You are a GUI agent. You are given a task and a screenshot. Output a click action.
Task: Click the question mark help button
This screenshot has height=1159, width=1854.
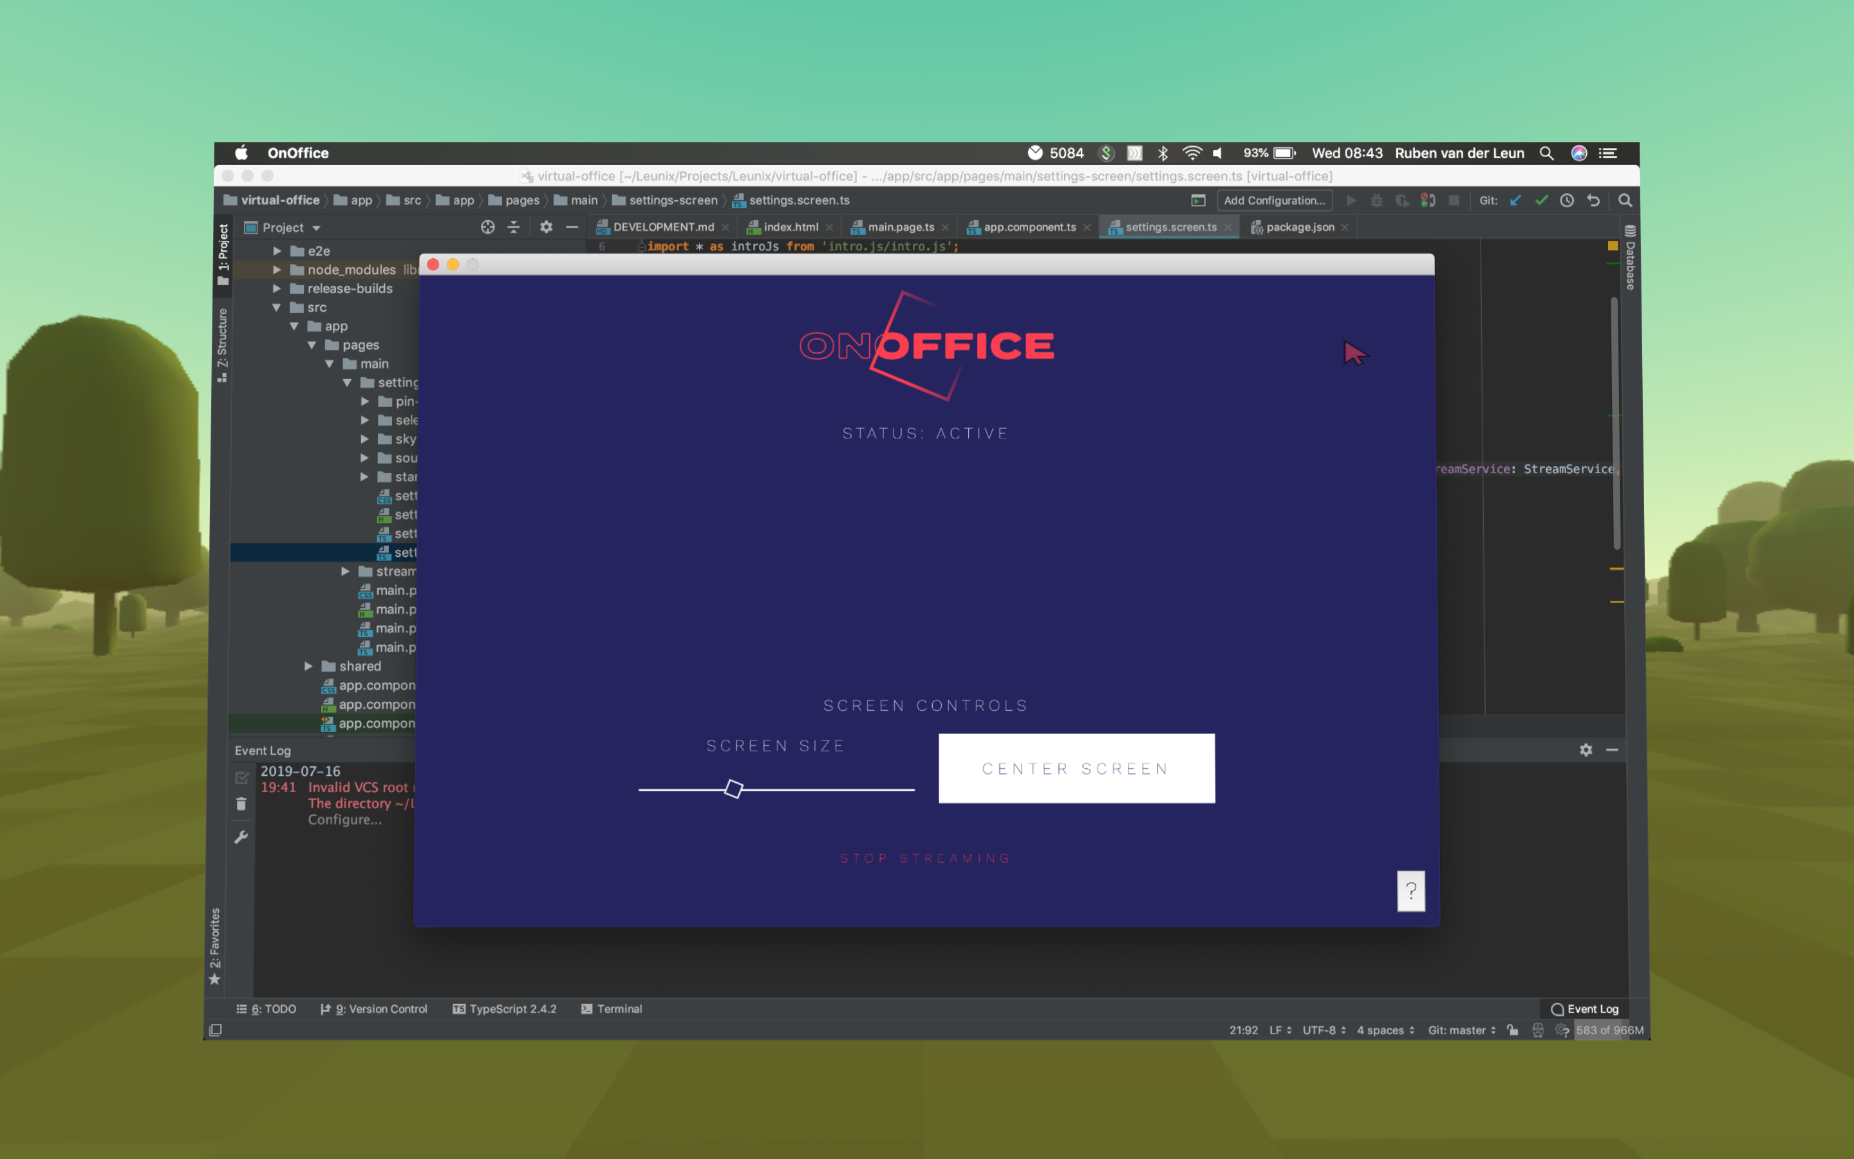[1410, 890]
